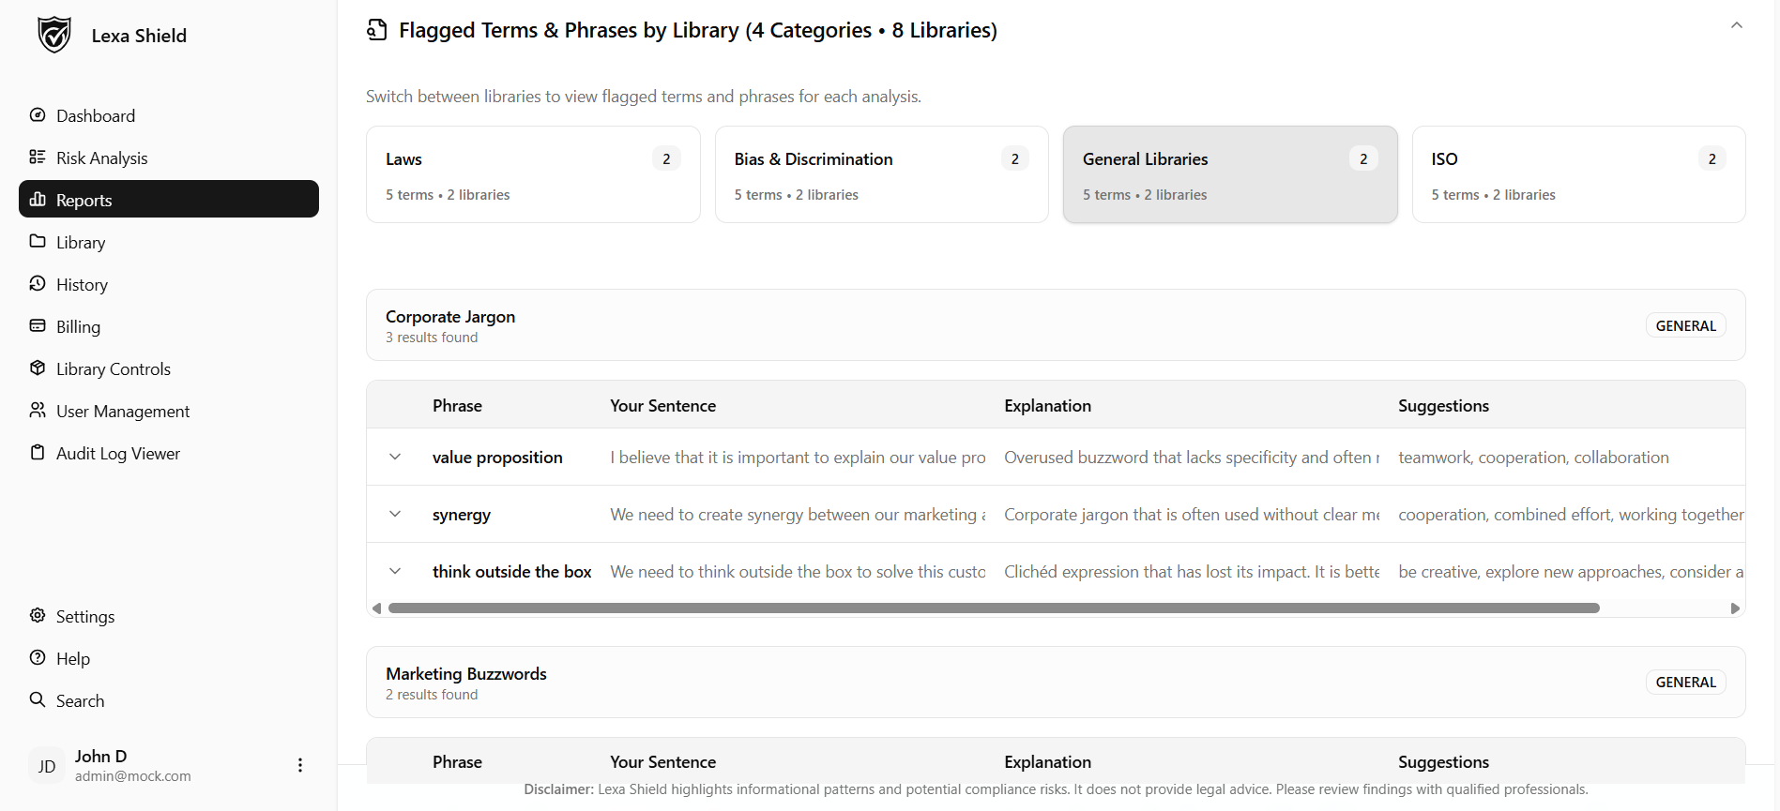Click the scrollbar left arrow
Viewport: 1780px width, 811px height.
376,608
